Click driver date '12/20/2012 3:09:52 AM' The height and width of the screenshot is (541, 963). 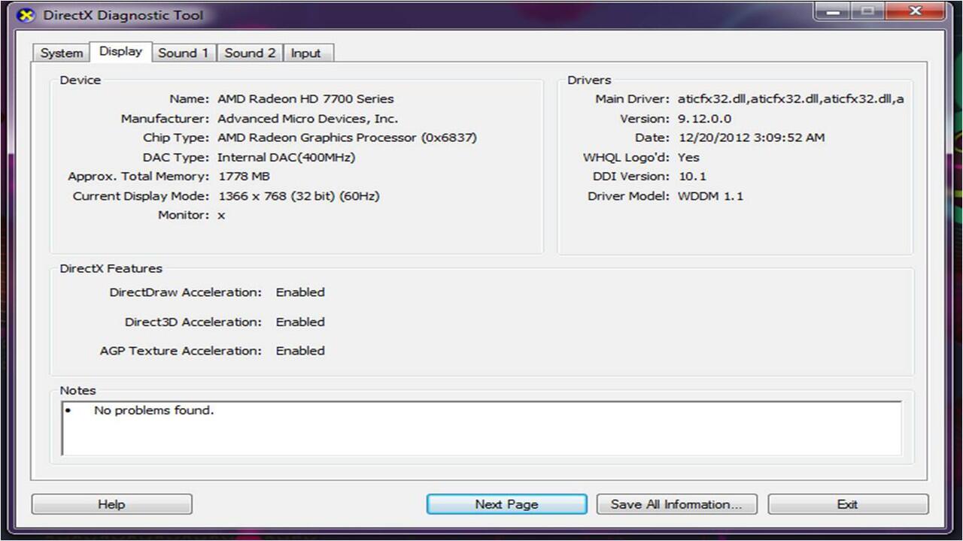(751, 138)
